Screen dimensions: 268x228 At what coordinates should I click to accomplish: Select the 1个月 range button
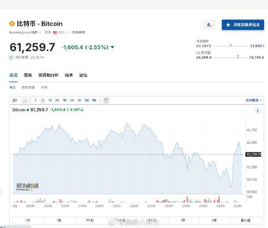pyautogui.click(x=90, y=220)
